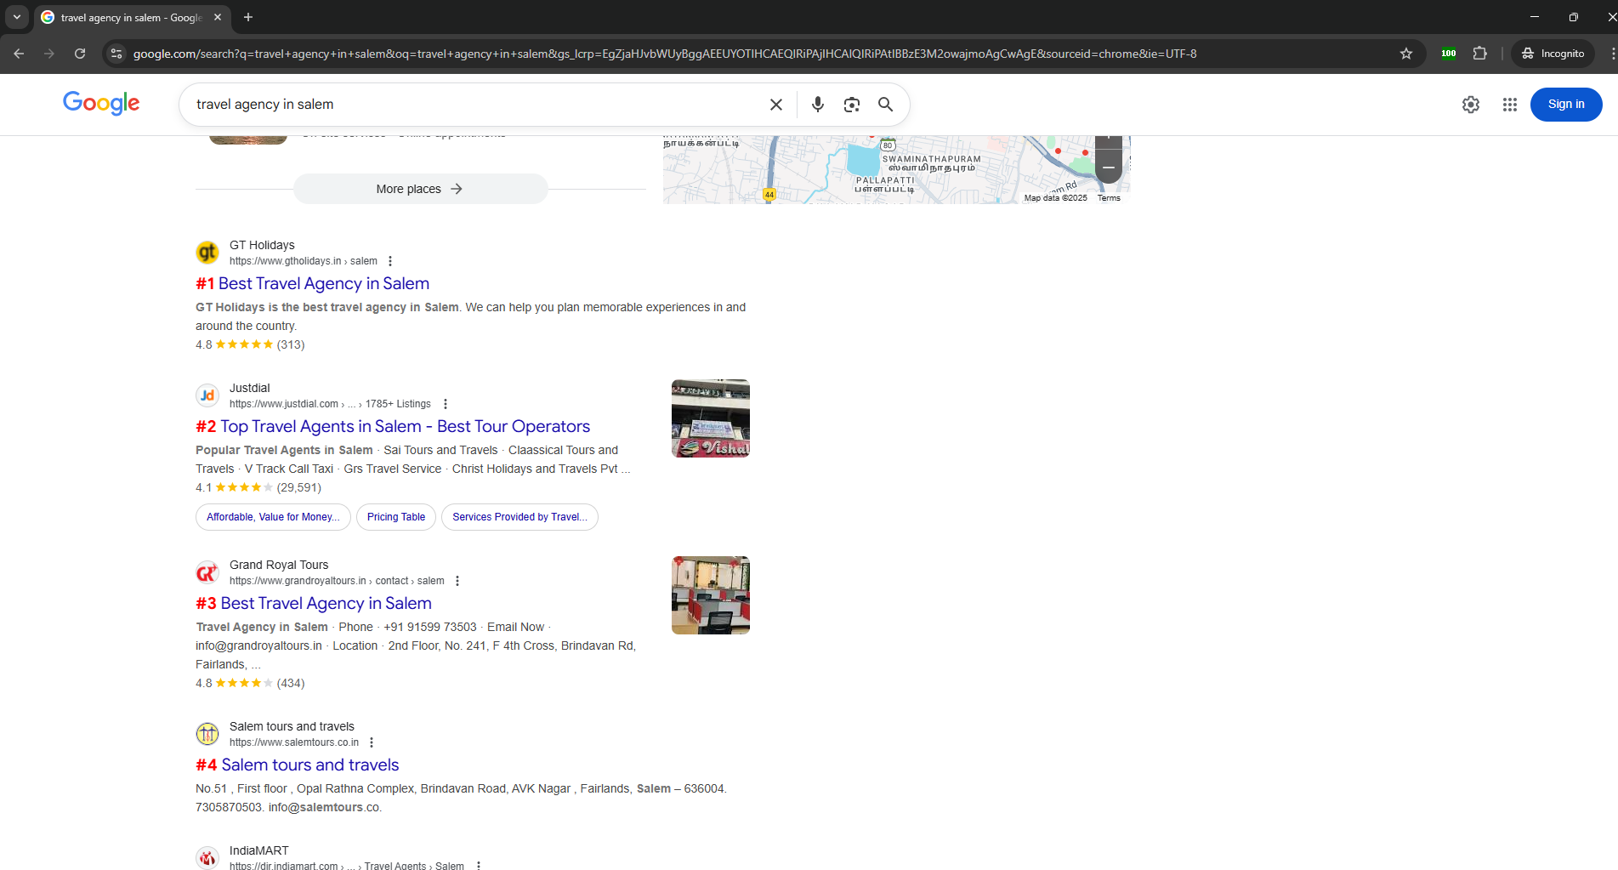Zoom out on the map
This screenshot has width=1618, height=870.
(1108, 168)
